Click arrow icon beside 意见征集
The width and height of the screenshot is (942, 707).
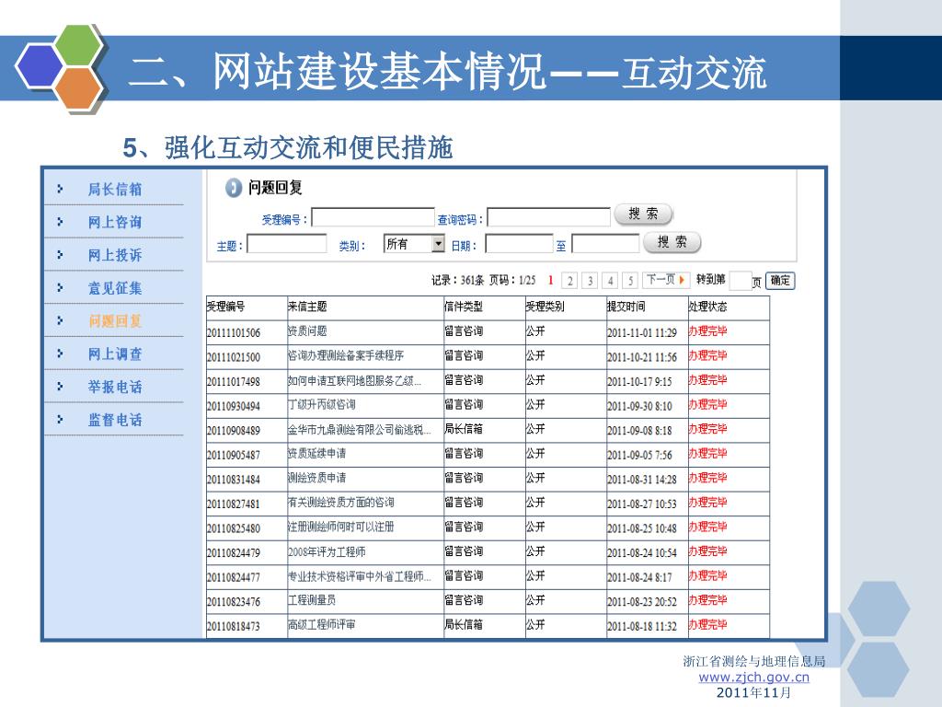[x=60, y=287]
